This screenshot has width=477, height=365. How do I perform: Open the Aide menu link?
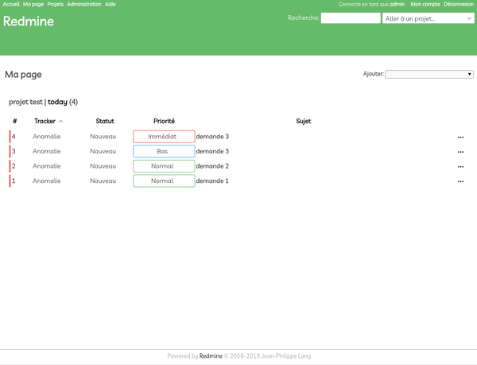pos(111,4)
